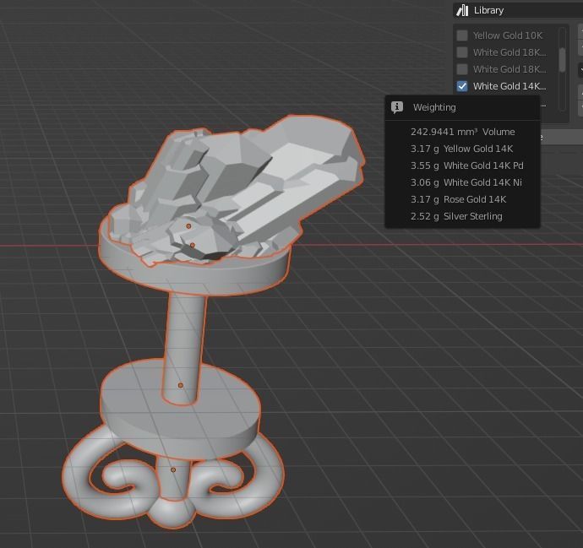Click the 2.52 g Silver Sterling row
Image resolution: width=583 pixels, height=548 pixels.
(x=456, y=216)
